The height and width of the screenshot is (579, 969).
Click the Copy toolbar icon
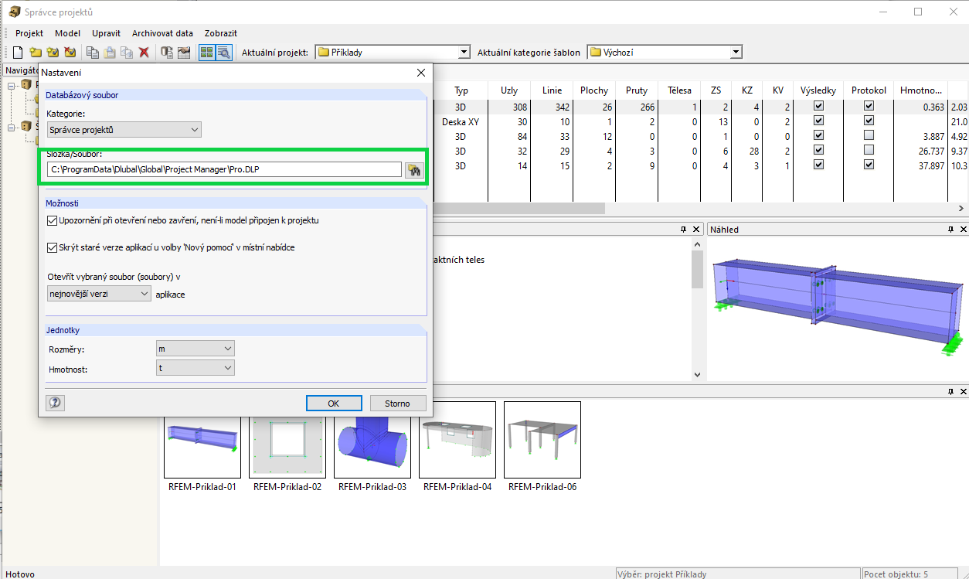click(x=93, y=53)
